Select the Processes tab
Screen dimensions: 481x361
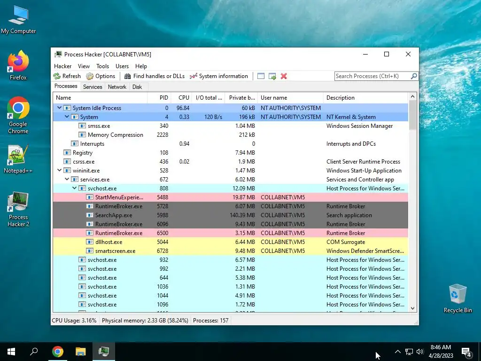66,86
